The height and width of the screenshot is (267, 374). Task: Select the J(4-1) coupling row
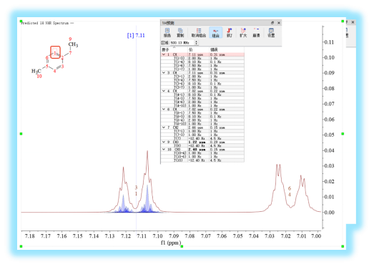202,94
